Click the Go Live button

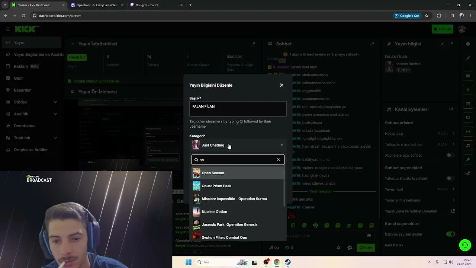tap(443, 29)
